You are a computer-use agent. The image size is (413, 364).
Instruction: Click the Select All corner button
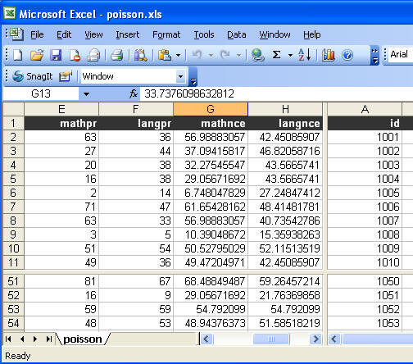point(13,109)
